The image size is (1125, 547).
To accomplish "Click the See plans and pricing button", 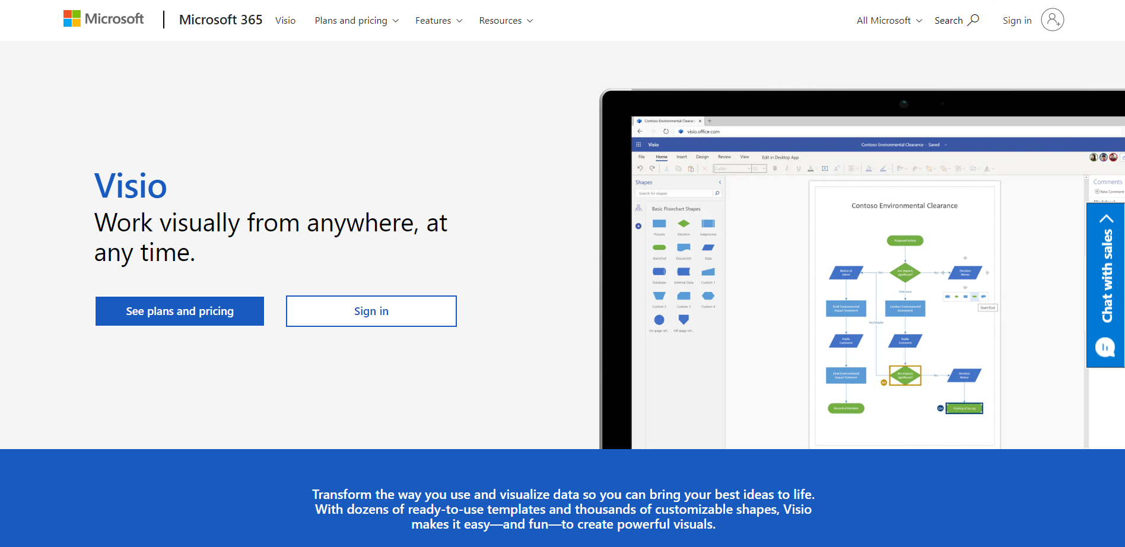I will [180, 311].
